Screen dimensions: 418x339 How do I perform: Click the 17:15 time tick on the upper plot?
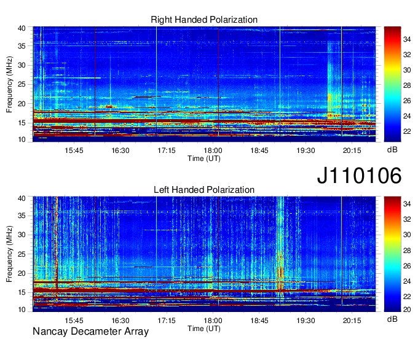167,150
